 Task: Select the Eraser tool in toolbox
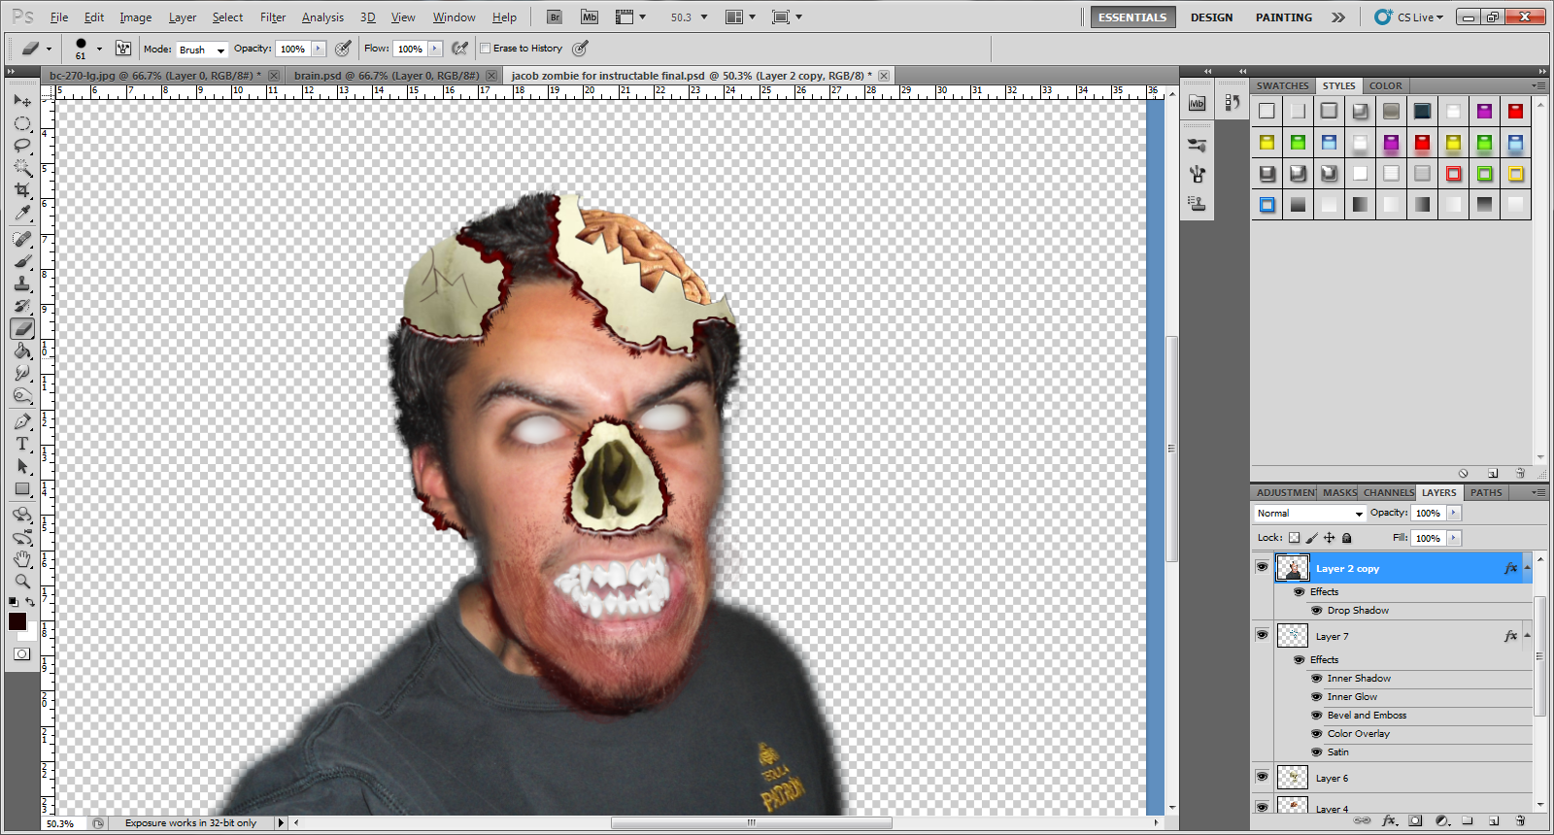22,328
